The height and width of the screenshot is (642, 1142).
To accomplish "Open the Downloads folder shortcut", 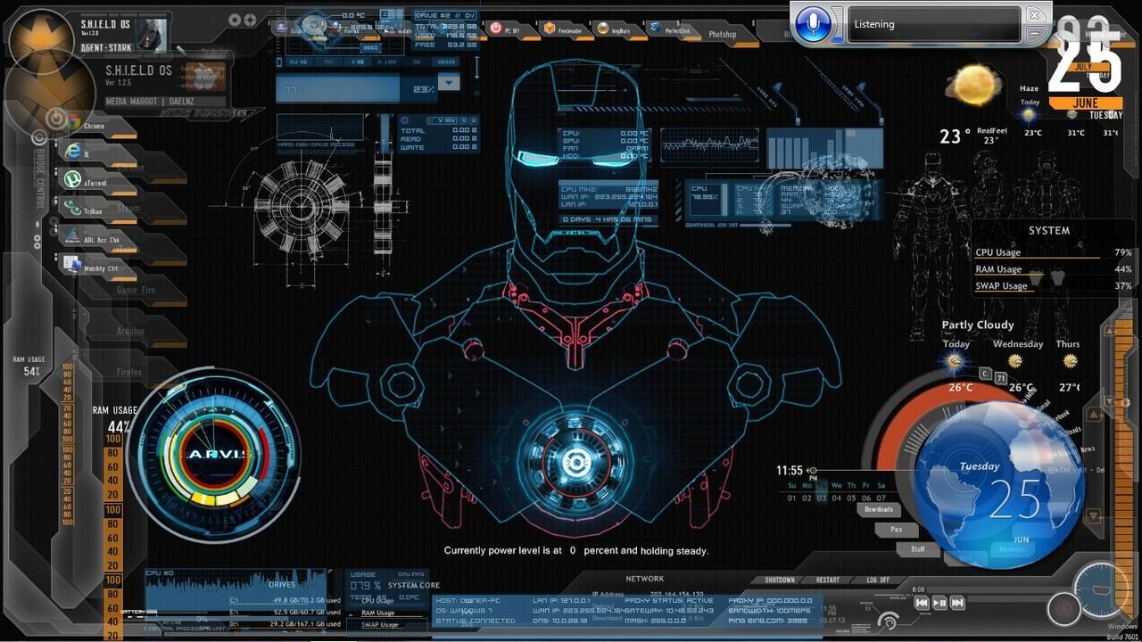I will point(879,510).
